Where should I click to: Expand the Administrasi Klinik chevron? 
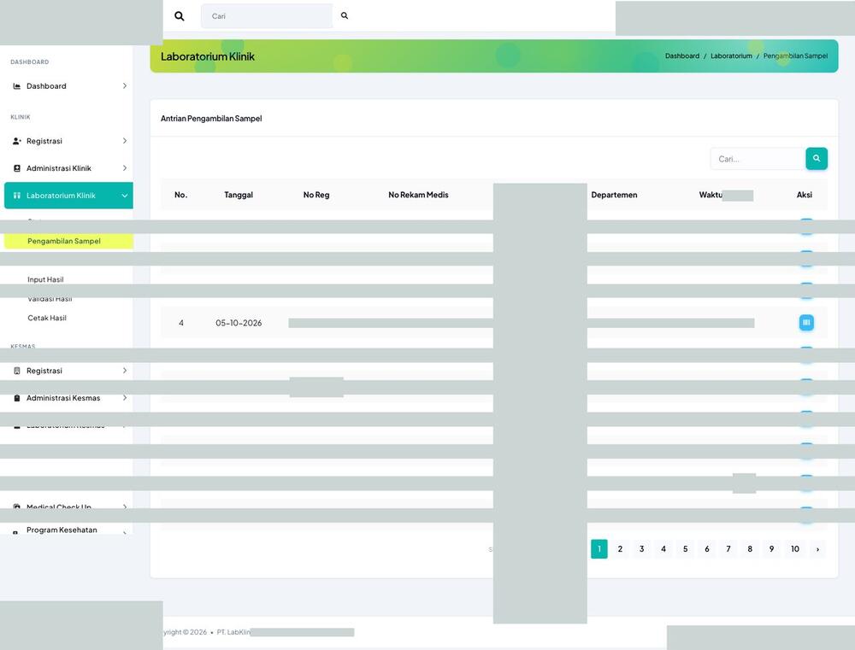click(124, 168)
